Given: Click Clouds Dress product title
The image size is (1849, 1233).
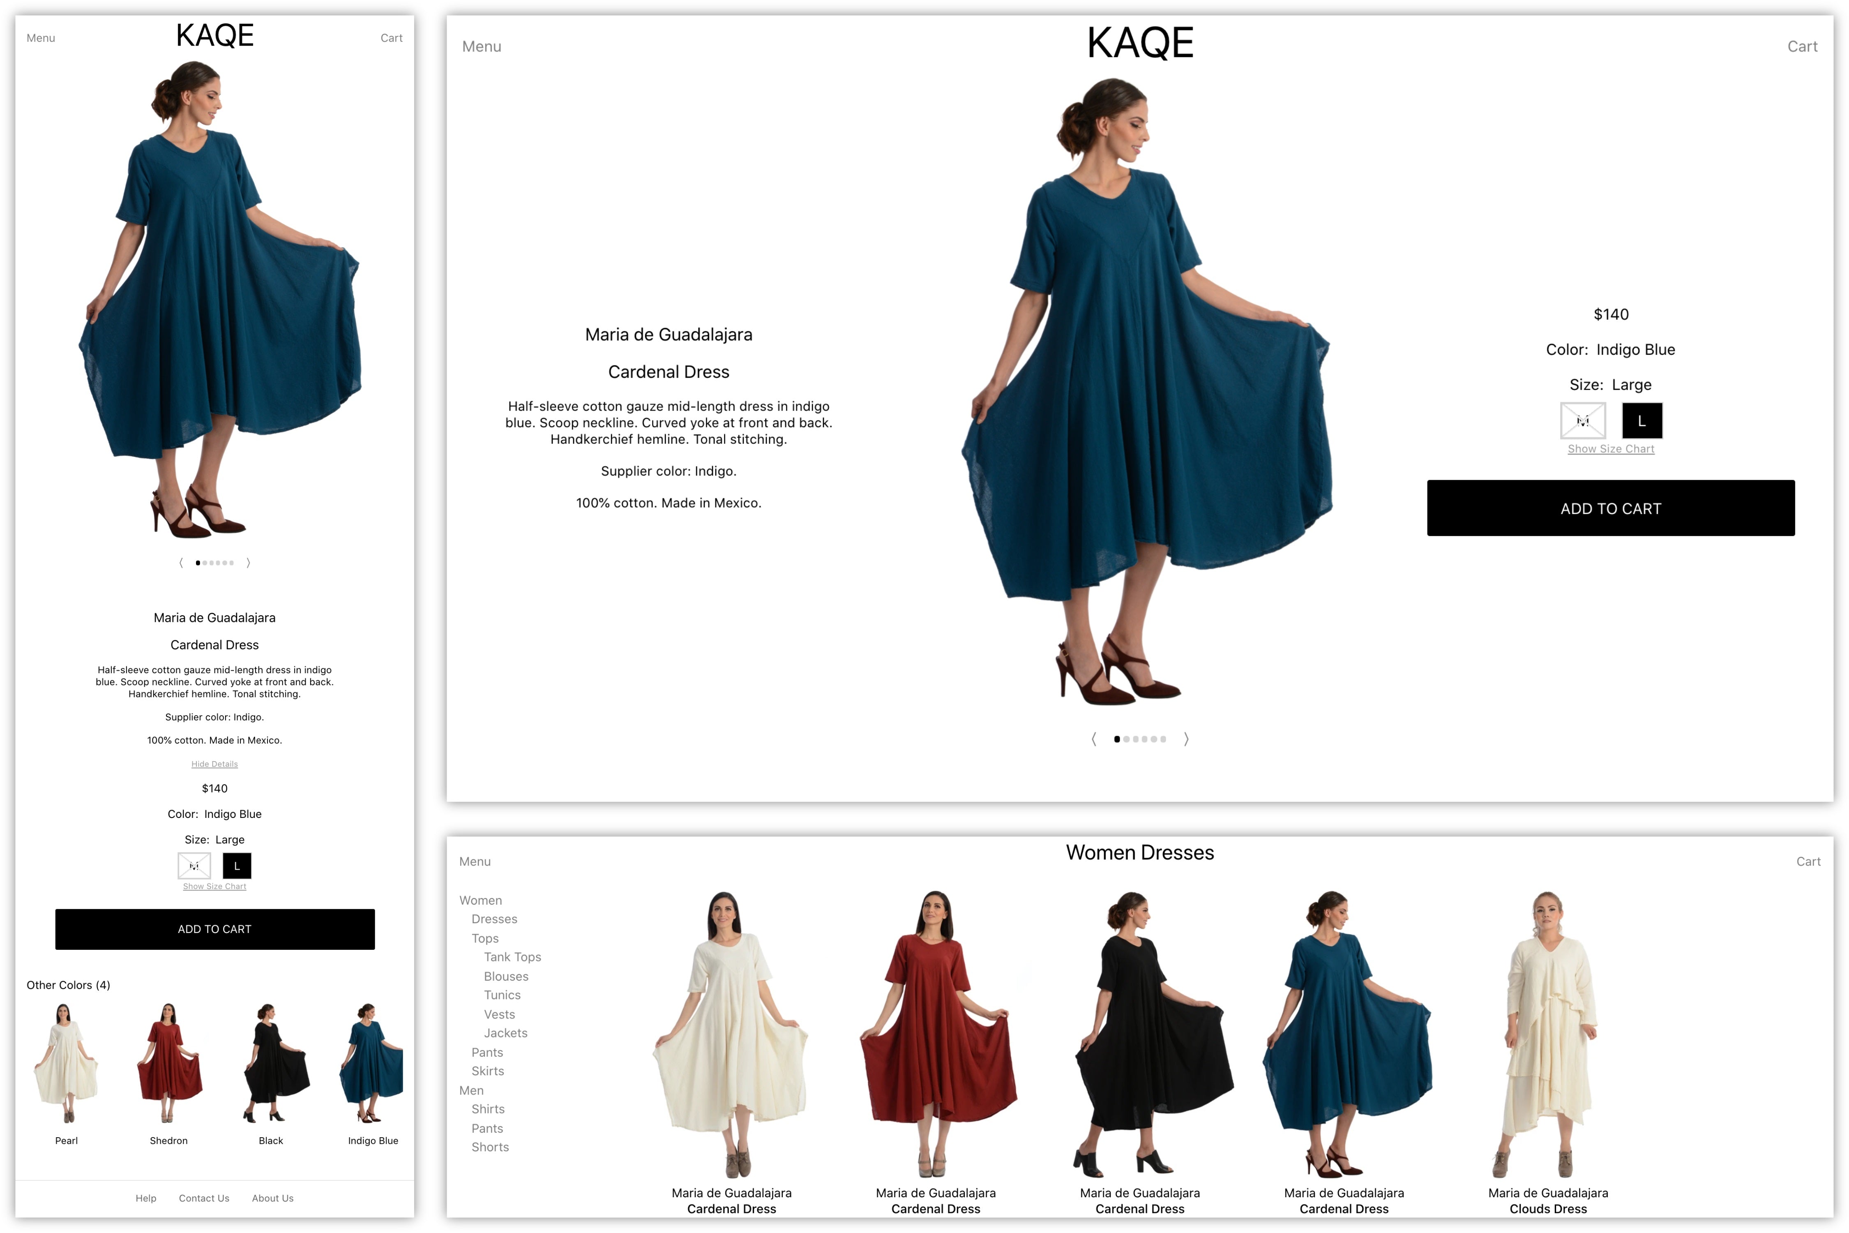Looking at the screenshot, I should point(1549,1210).
